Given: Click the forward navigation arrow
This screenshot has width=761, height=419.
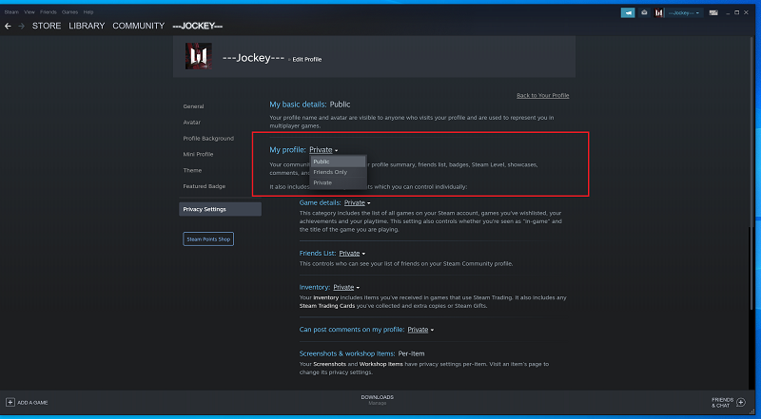Looking at the screenshot, I should (x=21, y=26).
